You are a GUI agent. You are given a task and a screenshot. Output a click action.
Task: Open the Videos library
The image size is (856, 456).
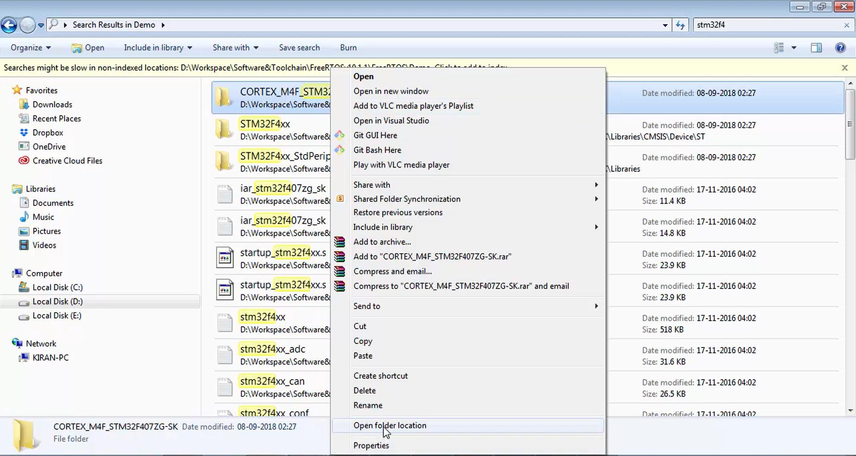pos(44,245)
